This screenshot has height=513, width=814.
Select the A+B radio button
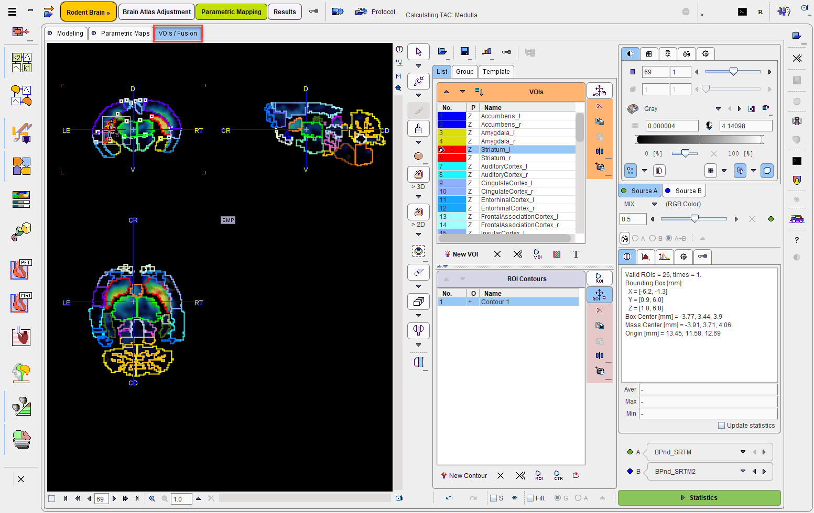669,238
